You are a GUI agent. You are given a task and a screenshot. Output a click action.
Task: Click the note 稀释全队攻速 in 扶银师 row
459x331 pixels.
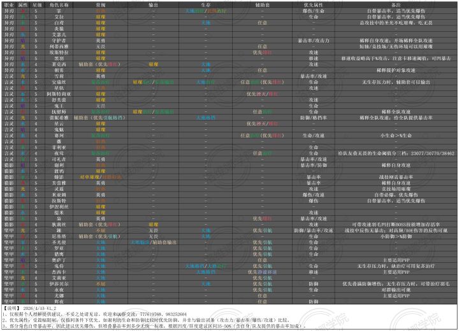tap(396, 111)
